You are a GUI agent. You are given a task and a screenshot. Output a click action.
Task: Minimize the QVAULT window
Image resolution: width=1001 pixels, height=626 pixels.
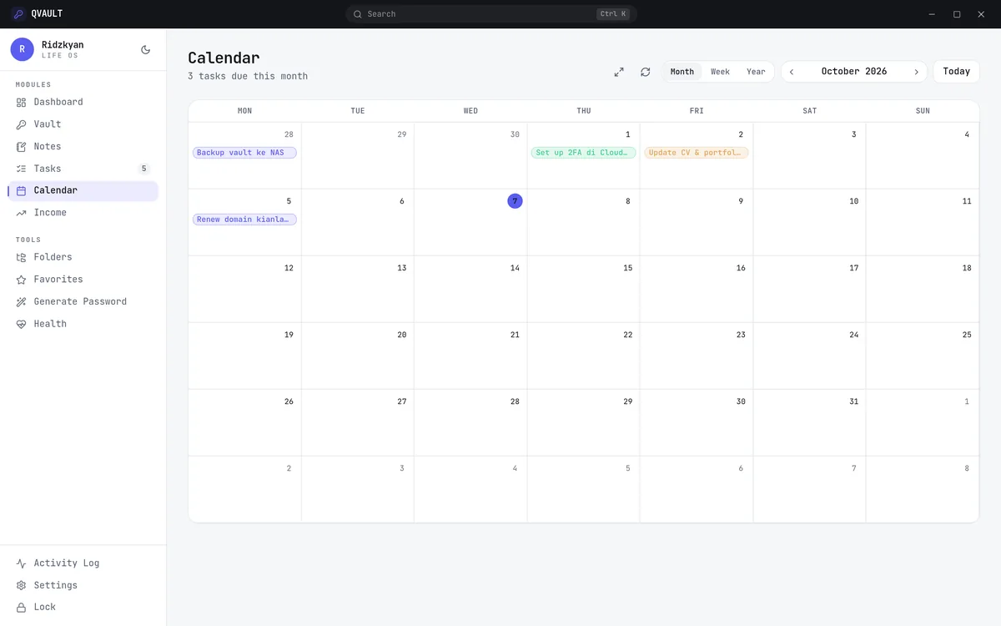(x=932, y=14)
